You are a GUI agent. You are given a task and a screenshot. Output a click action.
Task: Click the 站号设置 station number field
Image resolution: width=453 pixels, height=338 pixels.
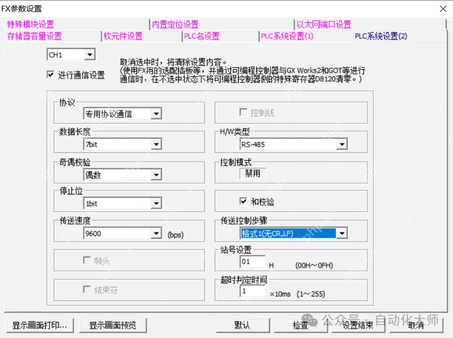click(x=253, y=263)
